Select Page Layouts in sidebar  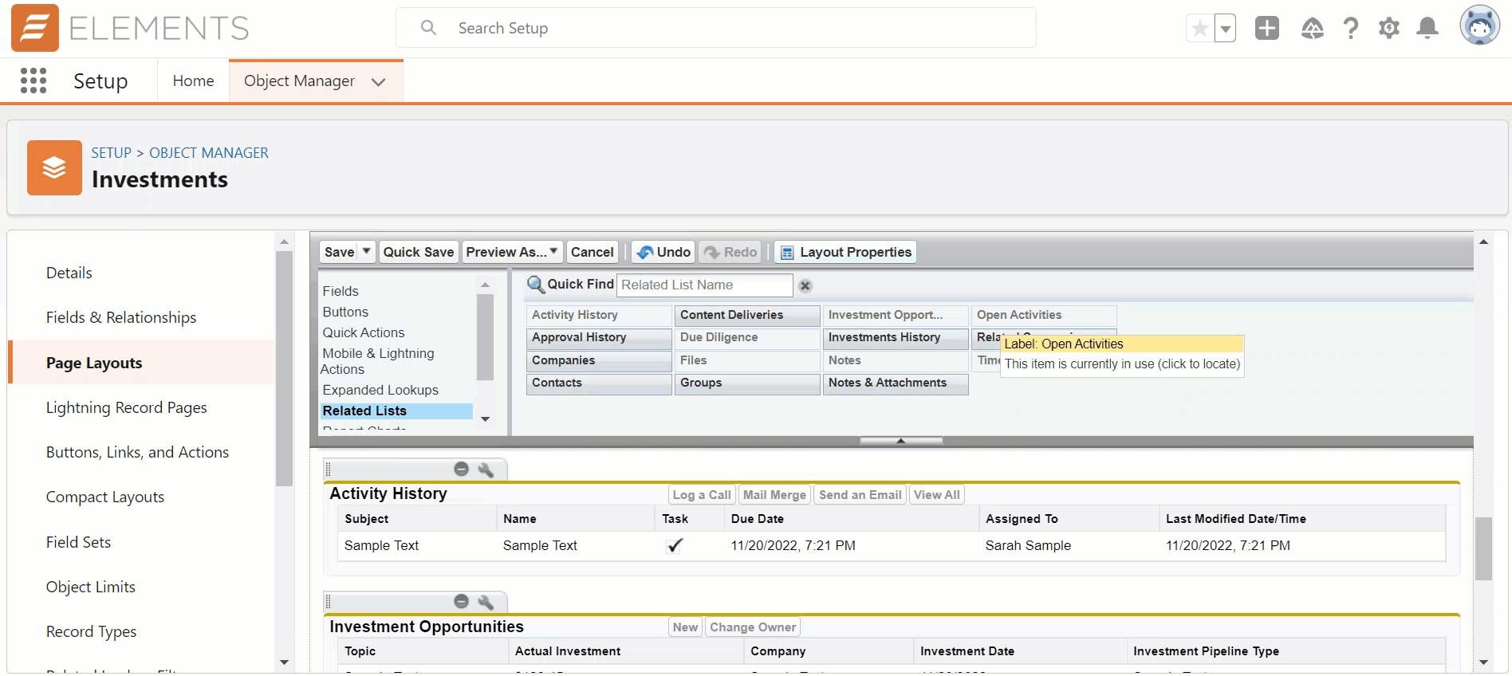coord(94,363)
